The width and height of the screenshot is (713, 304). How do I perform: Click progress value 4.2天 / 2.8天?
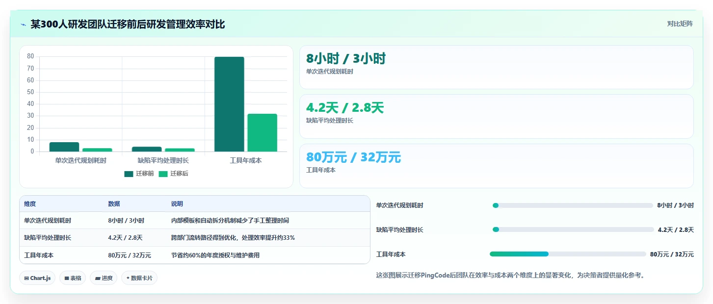click(676, 229)
